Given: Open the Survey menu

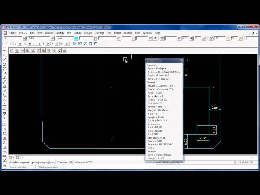Looking at the screenshot, I should coord(78,33).
